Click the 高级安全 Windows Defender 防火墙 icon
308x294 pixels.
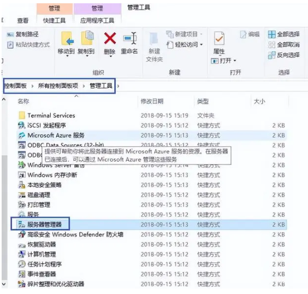tap(22, 234)
